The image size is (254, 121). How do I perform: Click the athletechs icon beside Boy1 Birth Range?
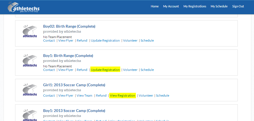pyautogui.click(x=30, y=61)
